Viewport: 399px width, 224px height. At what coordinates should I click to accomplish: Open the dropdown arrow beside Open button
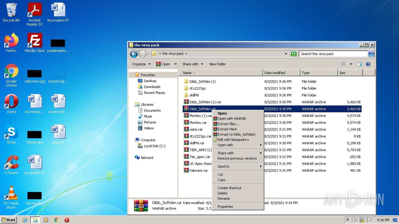(175, 64)
